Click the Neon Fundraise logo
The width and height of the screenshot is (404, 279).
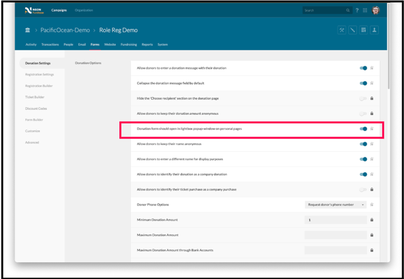[36, 10]
